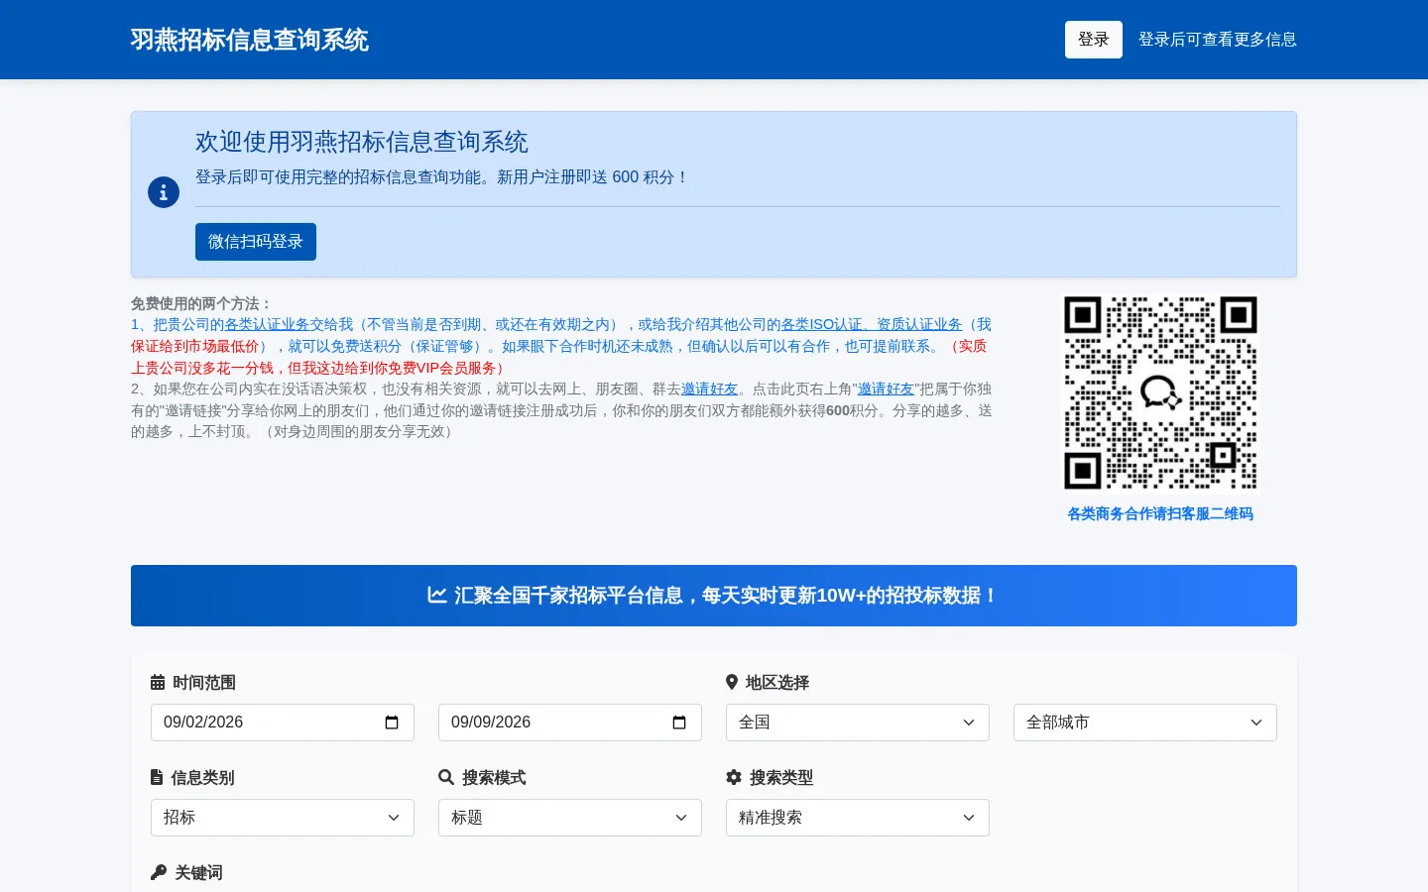1428x892 pixels.
Task: Focus the start date field 09/02/2026
Action: pos(283,723)
